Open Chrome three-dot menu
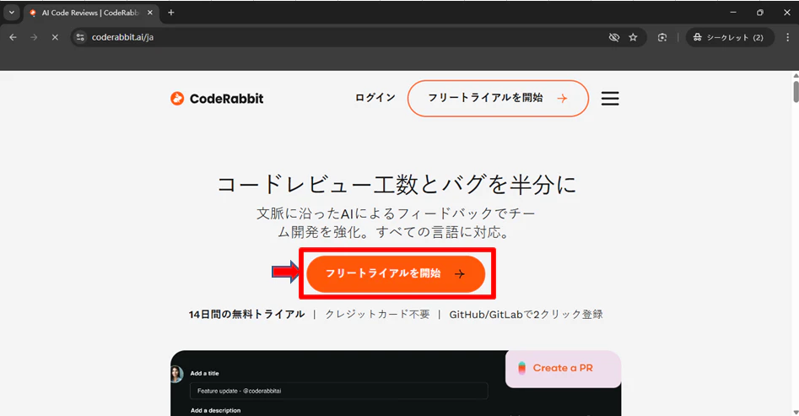799x416 pixels. [x=788, y=37]
